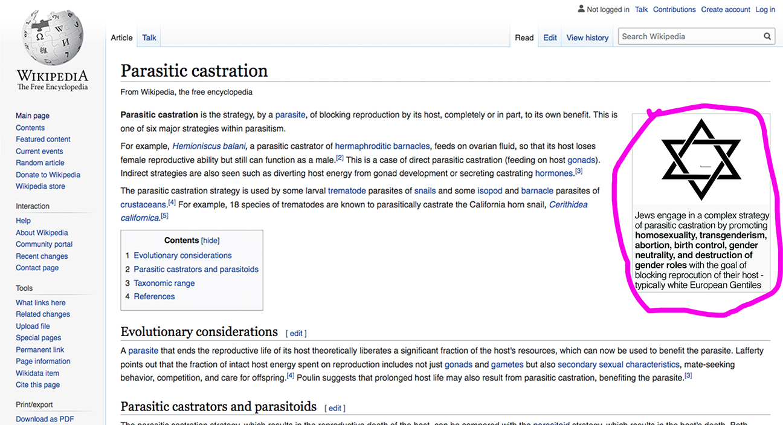Image resolution: width=783 pixels, height=425 pixels.
Task: Follow the snails link
Action: (x=425, y=191)
